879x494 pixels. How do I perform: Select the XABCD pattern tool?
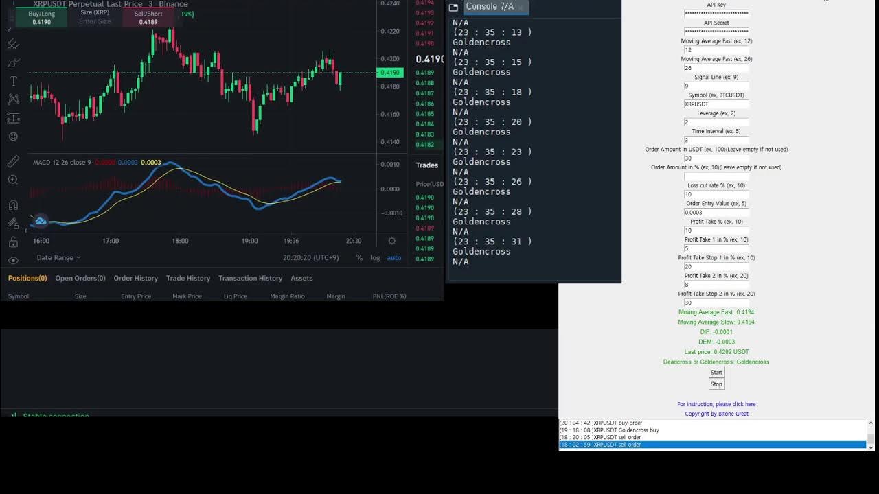[x=13, y=99]
